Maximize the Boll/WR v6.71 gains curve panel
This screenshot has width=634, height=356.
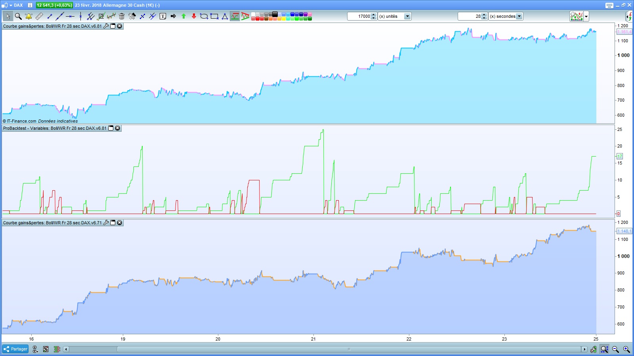tap(113, 223)
